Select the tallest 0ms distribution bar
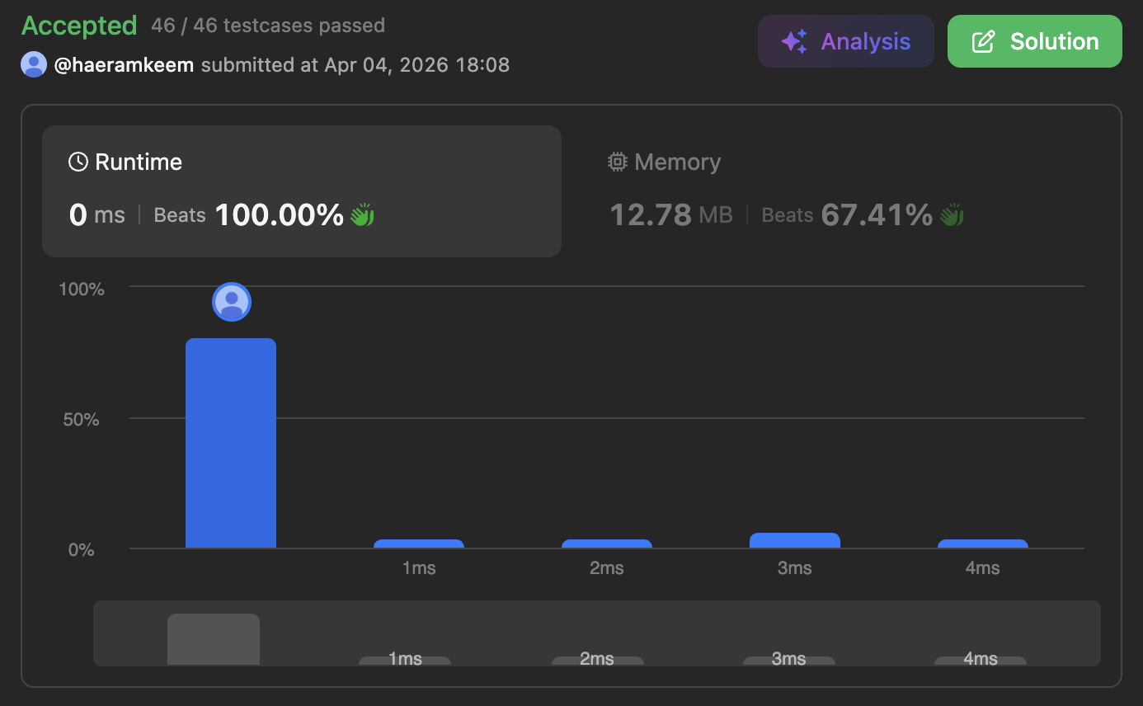 [x=231, y=443]
